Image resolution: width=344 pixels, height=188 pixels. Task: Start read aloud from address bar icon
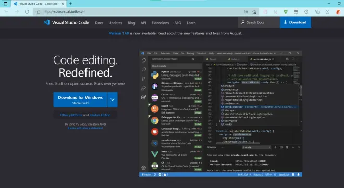point(245,12)
